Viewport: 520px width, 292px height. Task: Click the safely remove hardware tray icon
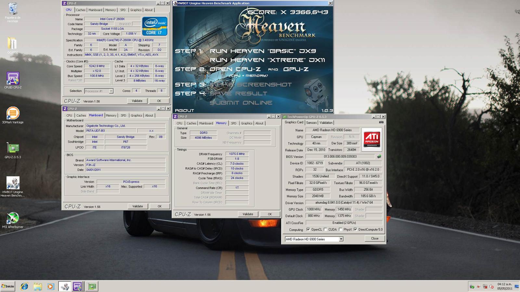pos(472,286)
